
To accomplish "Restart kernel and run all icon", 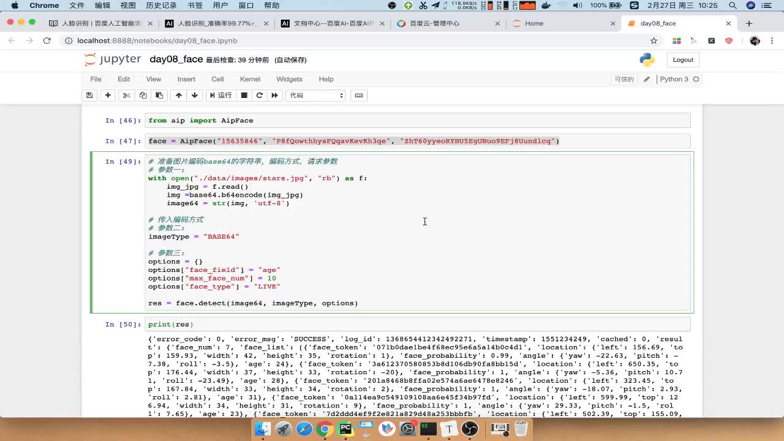I will 274,95.
